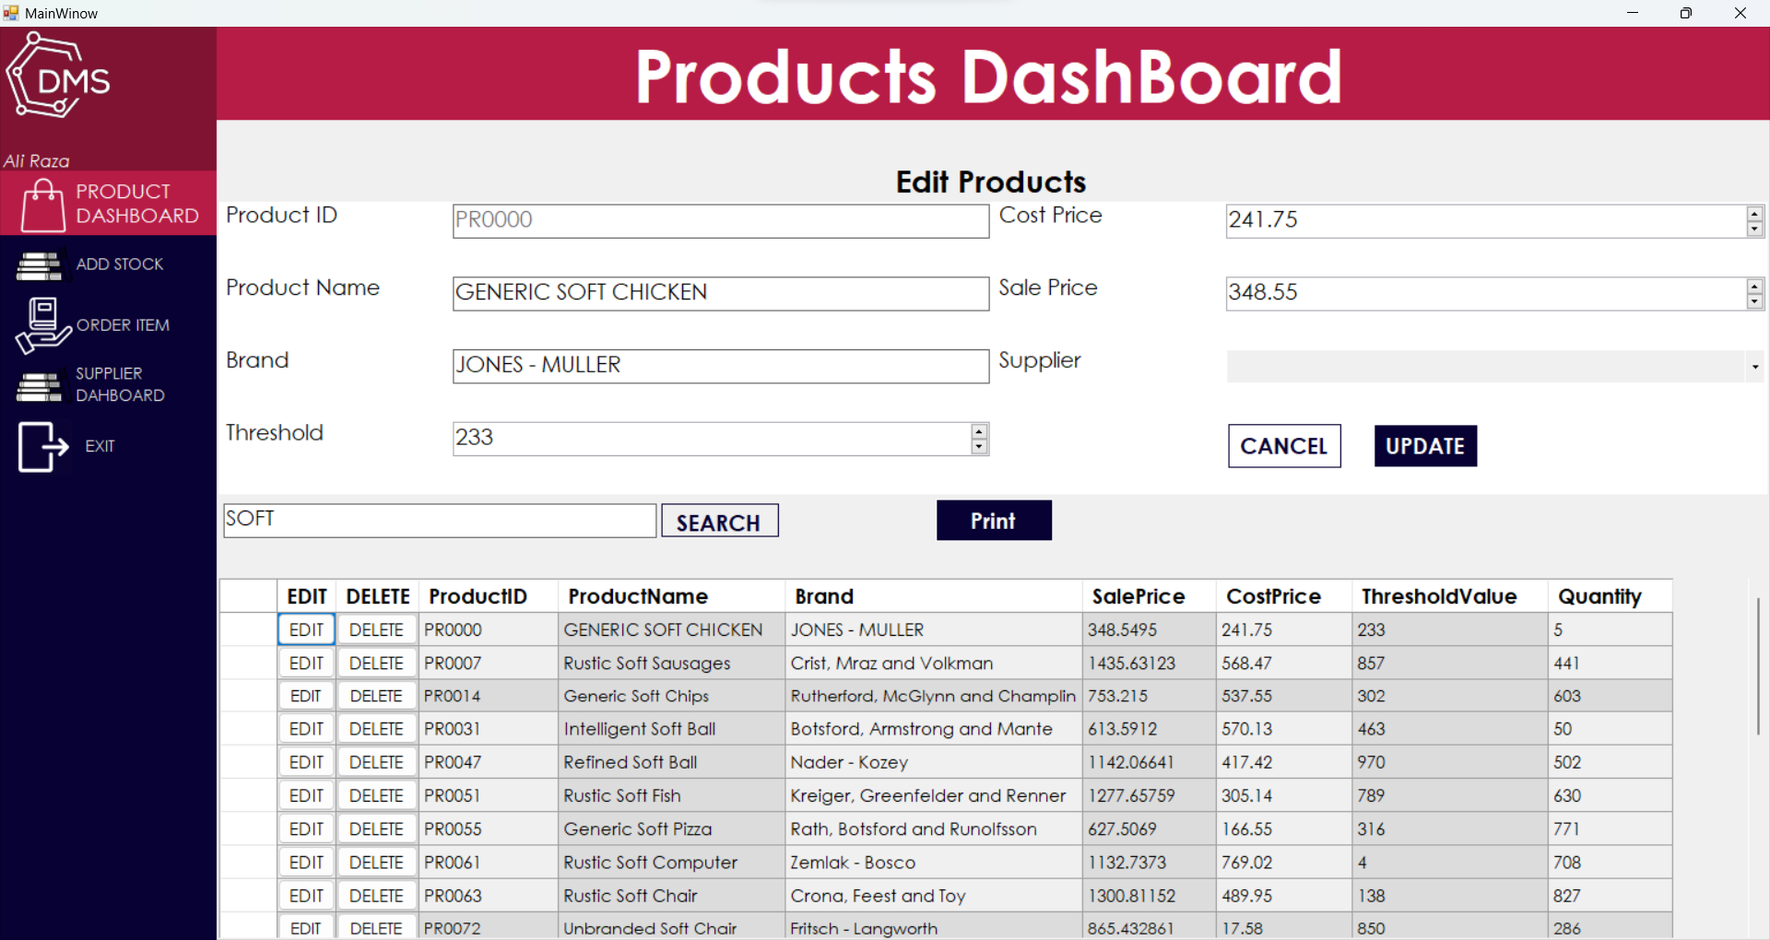Click the Add Stock stacked icon
1770x940 pixels.
39,265
